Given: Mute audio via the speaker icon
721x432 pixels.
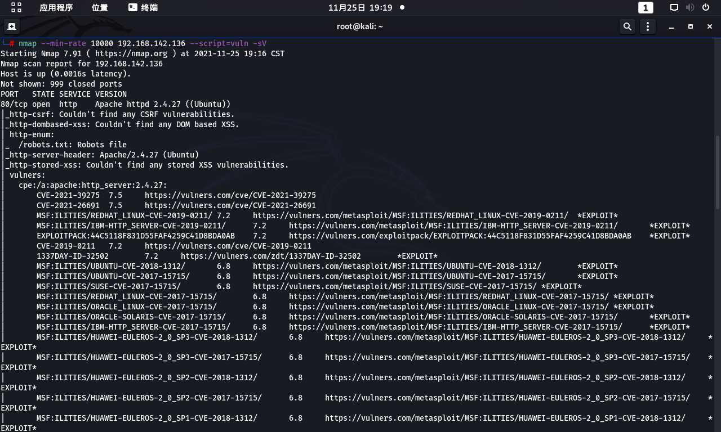Looking at the screenshot, I should 690,7.
